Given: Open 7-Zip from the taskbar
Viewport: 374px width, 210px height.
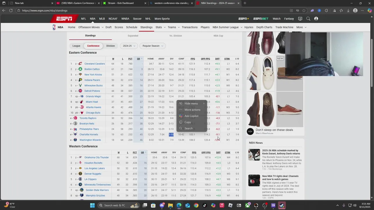Looking at the screenshot, I should (x=239, y=205).
